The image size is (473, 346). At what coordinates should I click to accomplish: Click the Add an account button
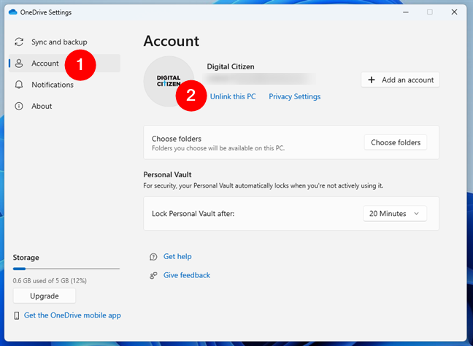tap(400, 80)
